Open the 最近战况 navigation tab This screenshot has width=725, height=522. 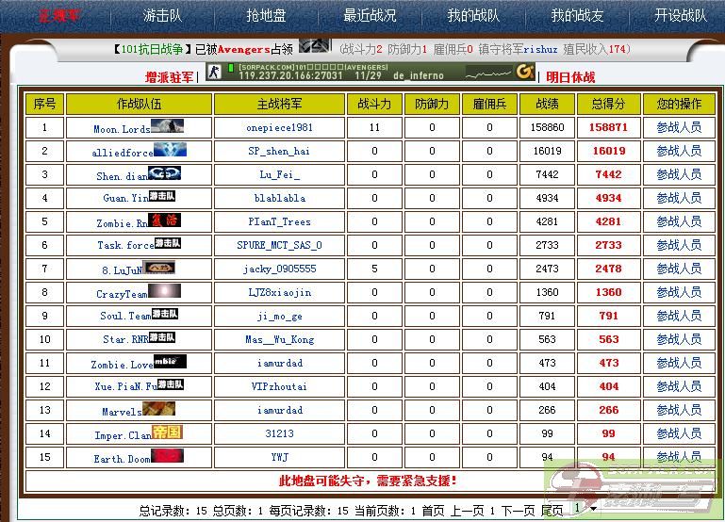370,15
